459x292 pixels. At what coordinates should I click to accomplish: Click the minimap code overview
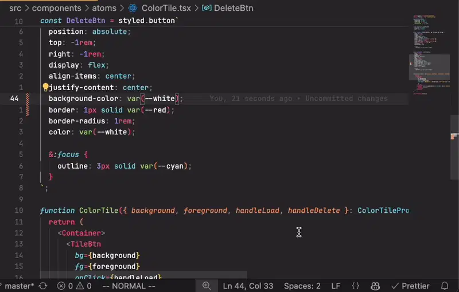coord(429,56)
